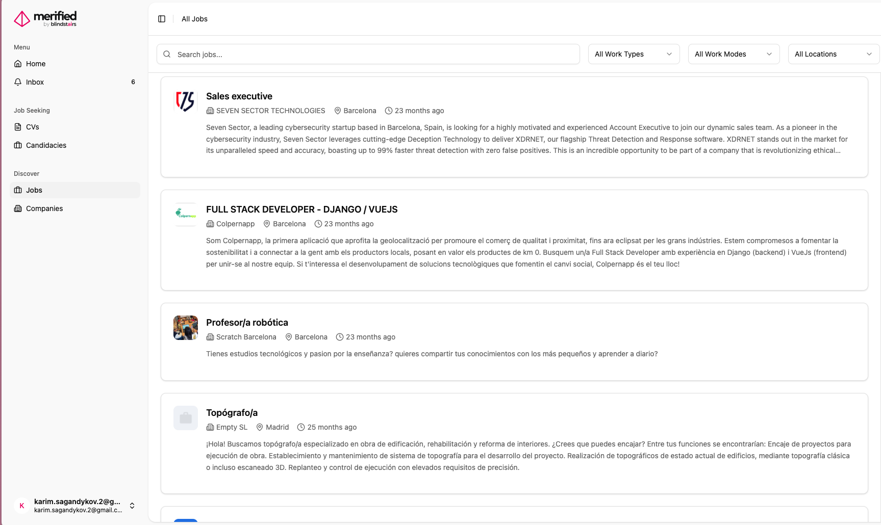The height and width of the screenshot is (525, 881).
Task: Click the user avatar K icon
Action: click(22, 506)
